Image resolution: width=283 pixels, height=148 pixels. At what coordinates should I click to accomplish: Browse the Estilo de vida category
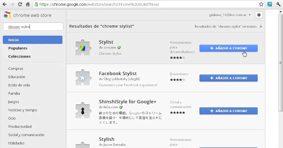pos(19,85)
